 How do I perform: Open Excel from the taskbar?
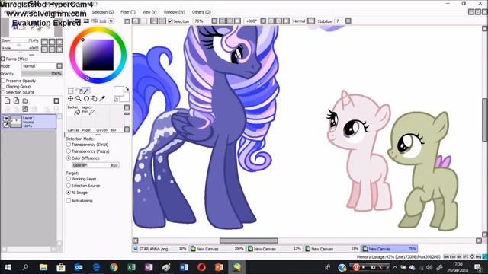[131, 267]
